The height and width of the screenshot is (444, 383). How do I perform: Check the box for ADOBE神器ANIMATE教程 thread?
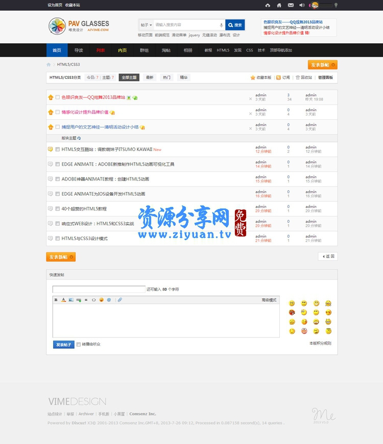[58, 179]
